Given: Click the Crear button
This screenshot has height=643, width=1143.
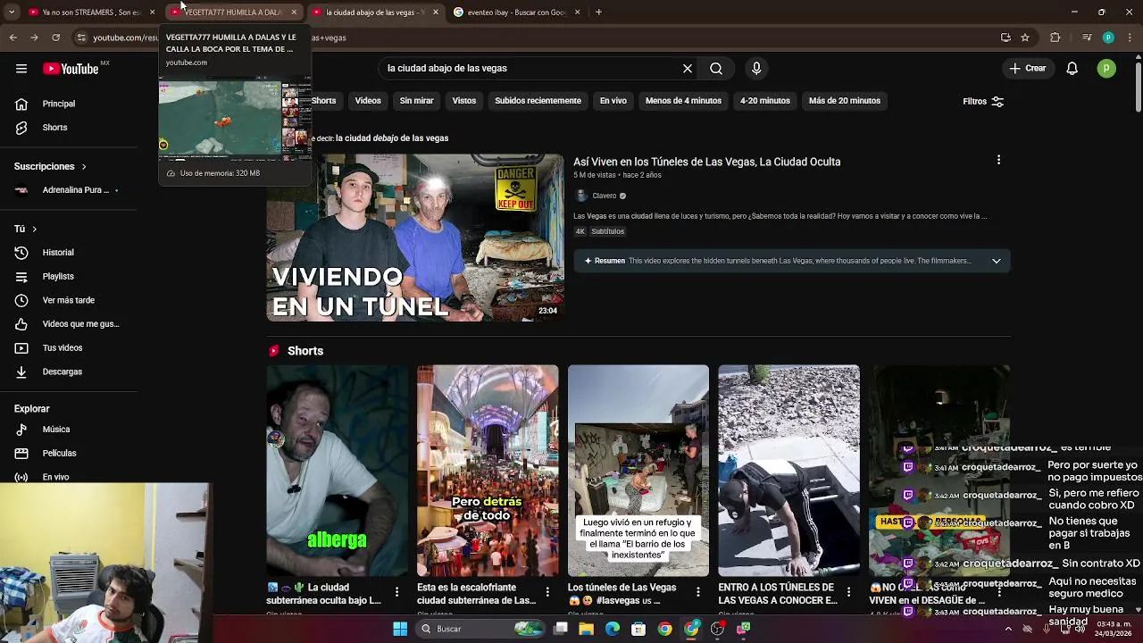Looking at the screenshot, I should point(1028,68).
